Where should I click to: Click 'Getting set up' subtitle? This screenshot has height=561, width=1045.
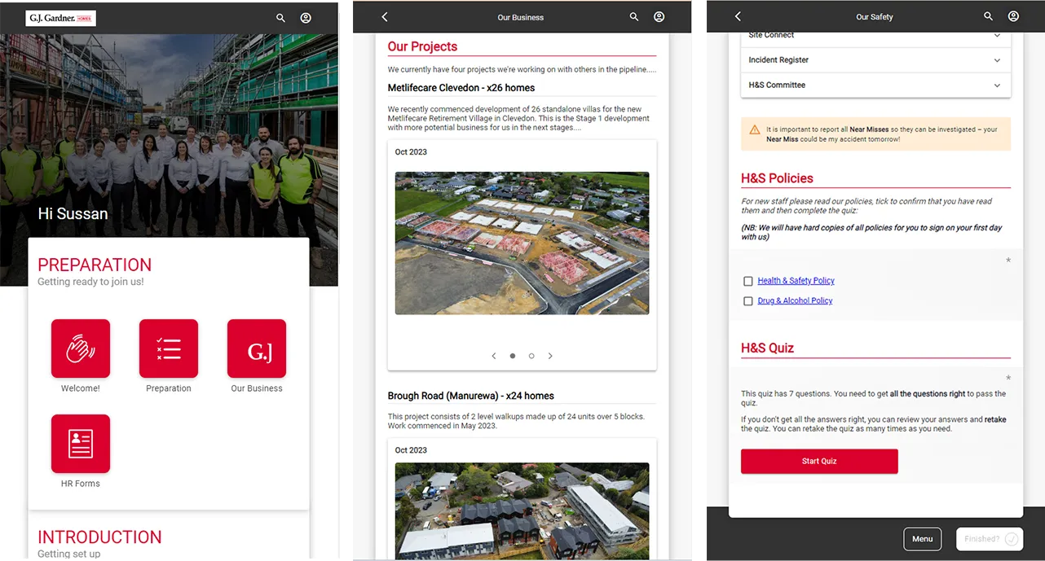coord(68,554)
